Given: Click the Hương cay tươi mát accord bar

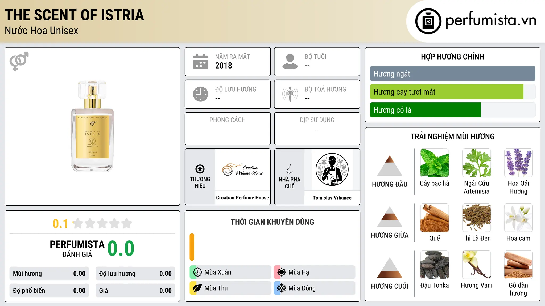Looking at the screenshot, I should (452, 92).
